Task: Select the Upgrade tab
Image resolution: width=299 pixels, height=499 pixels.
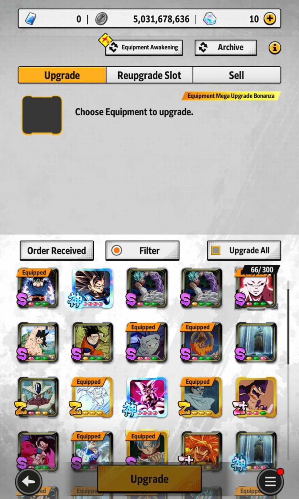Action: coord(62,75)
